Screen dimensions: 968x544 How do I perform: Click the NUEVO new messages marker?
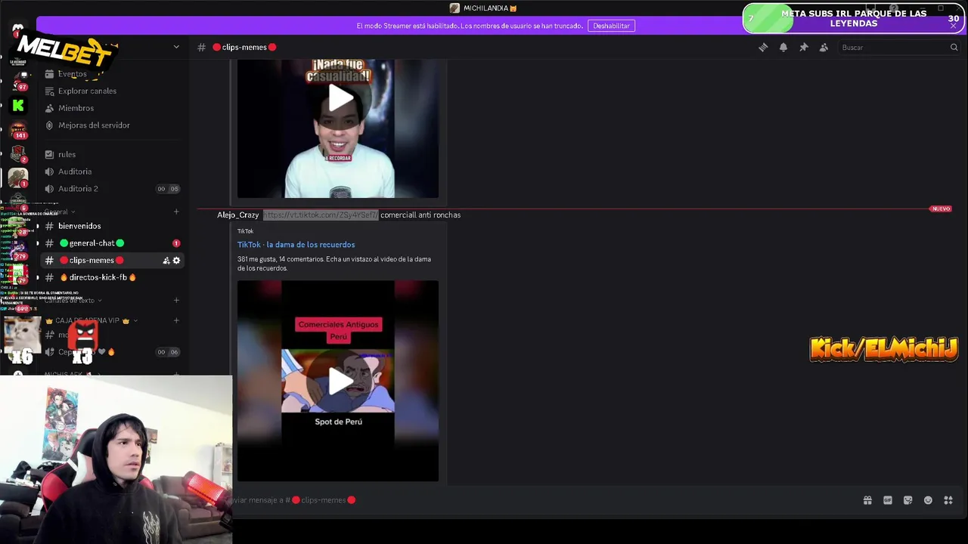coord(941,209)
